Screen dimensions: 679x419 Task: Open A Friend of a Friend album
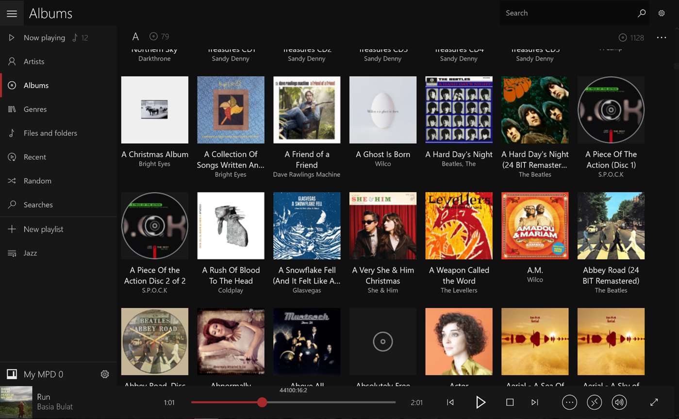point(307,110)
